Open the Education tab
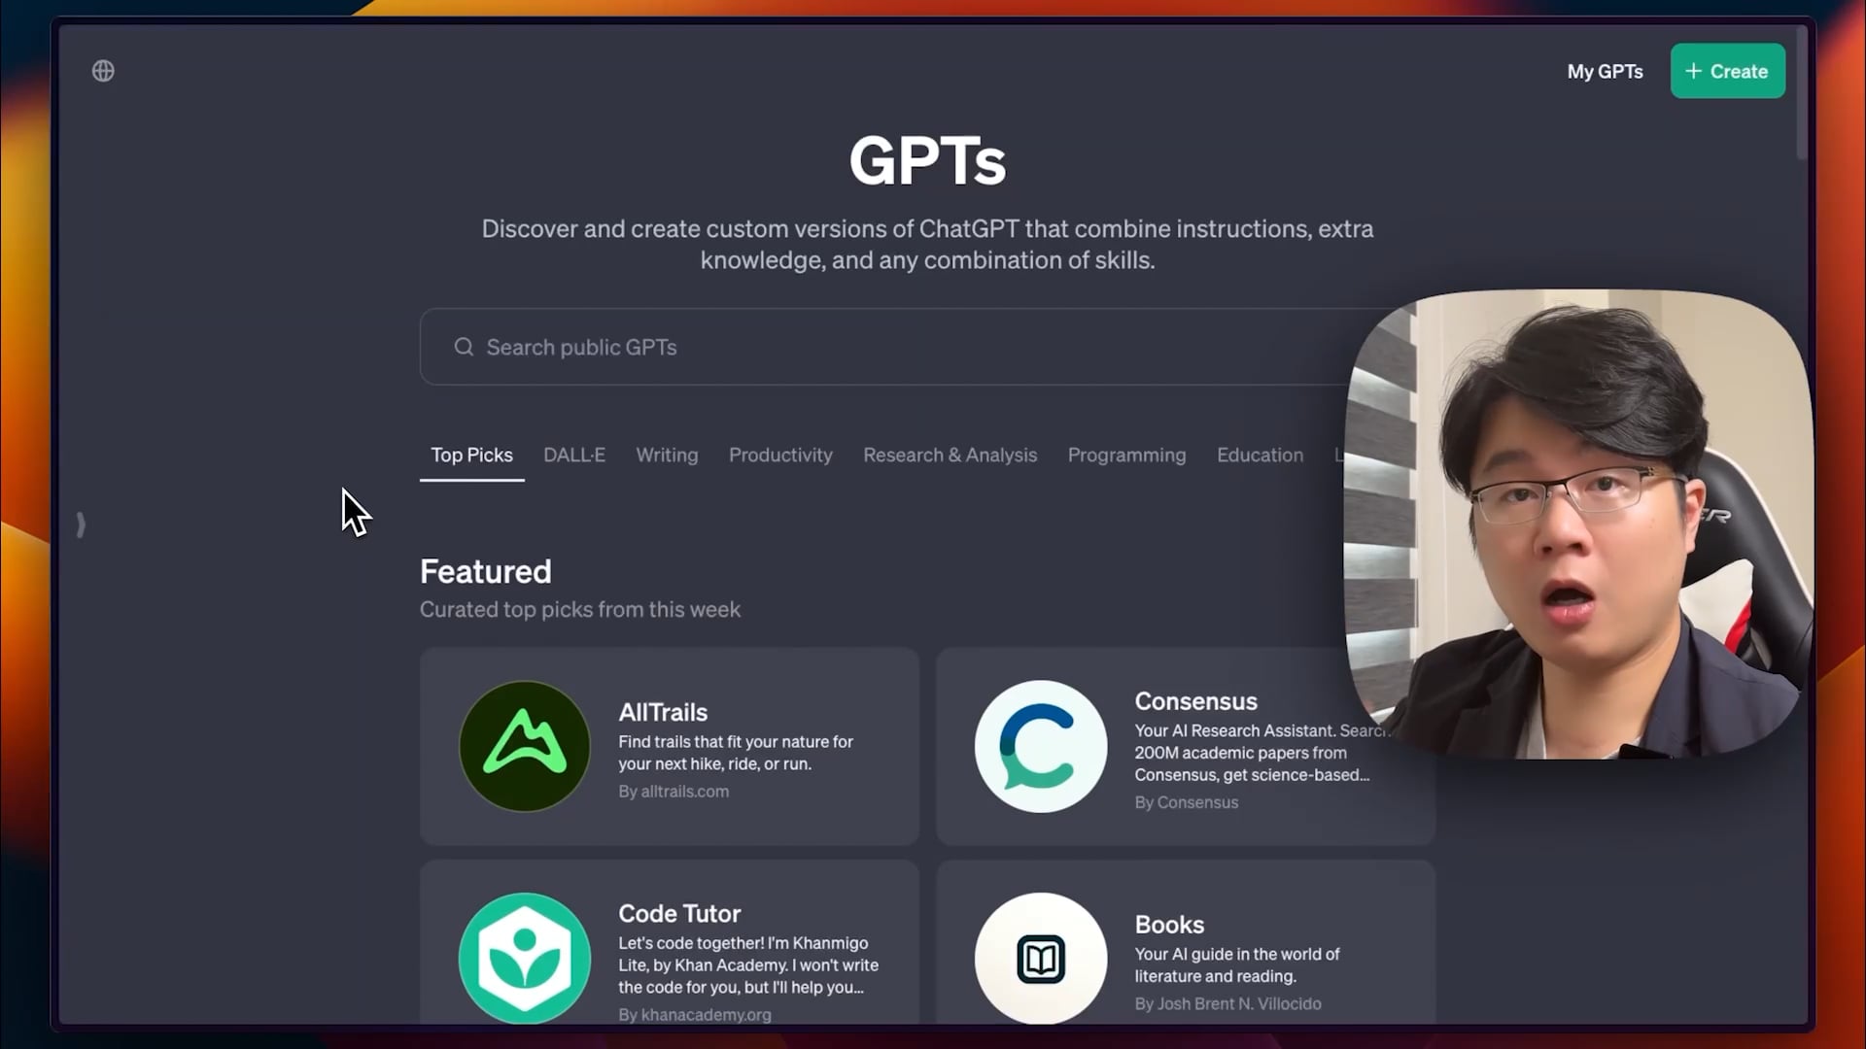Screen dimensions: 1866x1049 point(1260,455)
